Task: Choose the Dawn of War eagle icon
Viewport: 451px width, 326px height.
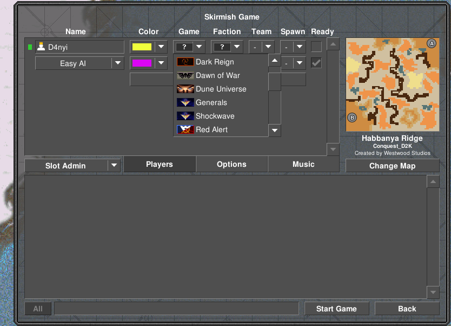Action: [x=185, y=75]
